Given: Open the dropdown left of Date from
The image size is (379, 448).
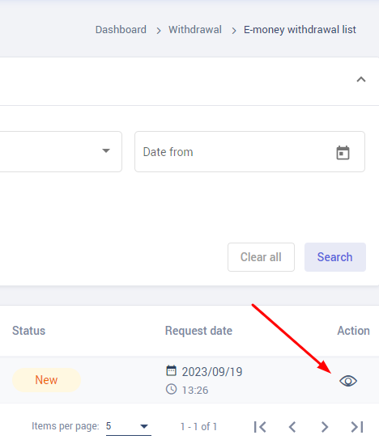Looking at the screenshot, I should 61,151.
